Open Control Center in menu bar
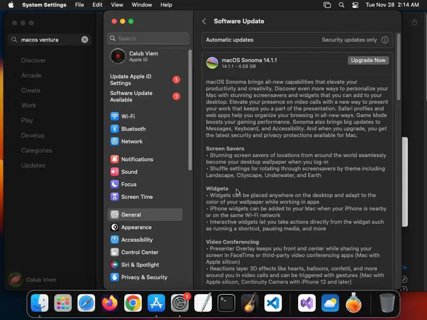Image resolution: width=427 pixels, height=320 pixels. pos(355,5)
